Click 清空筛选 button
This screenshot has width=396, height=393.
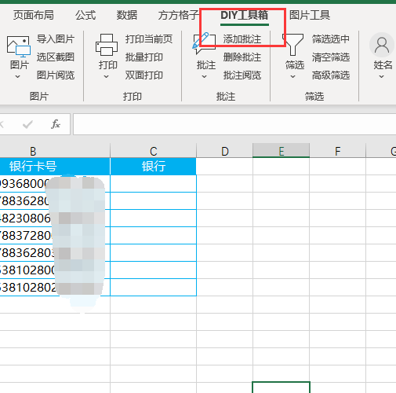click(331, 57)
